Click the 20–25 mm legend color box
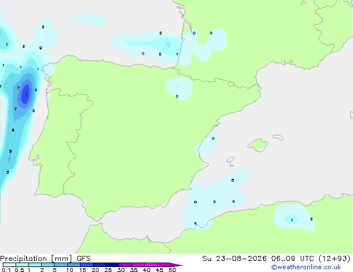Image resolution: width=353 pixels, height=272 pixels. (x=100, y=265)
